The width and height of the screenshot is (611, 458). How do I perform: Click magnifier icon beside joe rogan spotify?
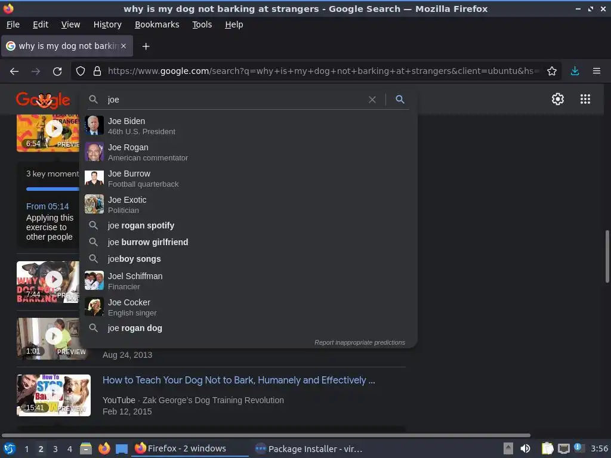(93, 225)
